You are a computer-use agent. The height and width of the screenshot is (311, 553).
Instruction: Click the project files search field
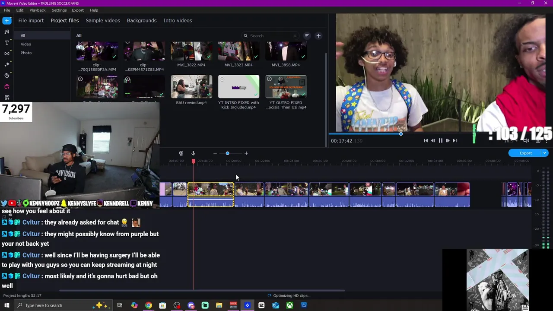270,36
